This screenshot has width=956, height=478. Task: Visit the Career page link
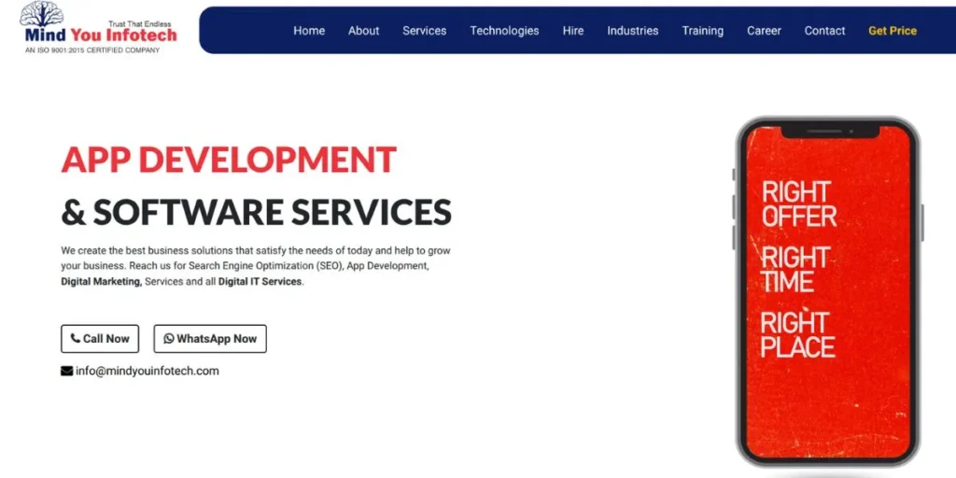click(764, 31)
